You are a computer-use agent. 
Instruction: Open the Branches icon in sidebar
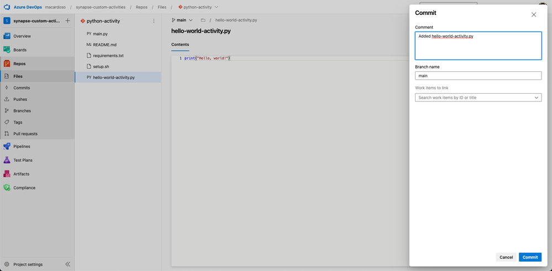coord(6,111)
